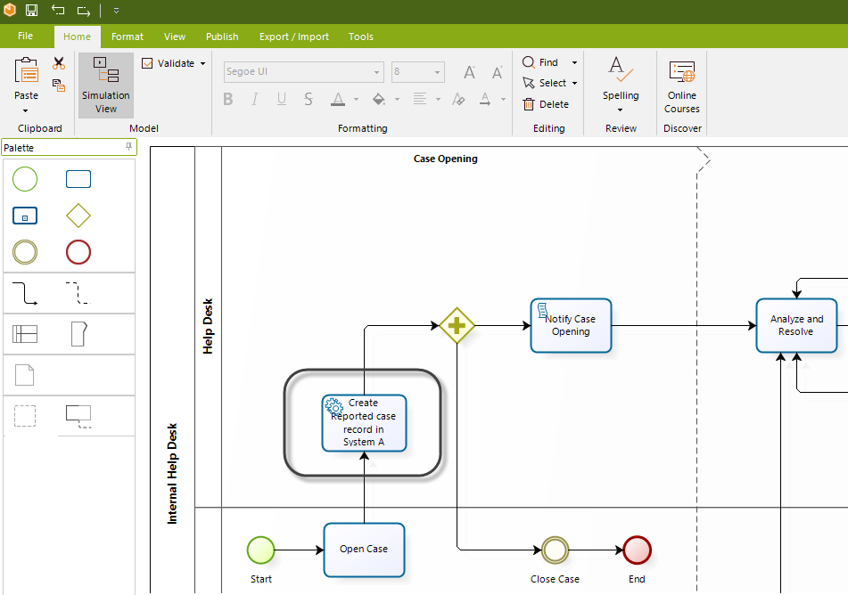Open the Segoe UI font family combo box
The width and height of the screenshot is (848, 595).
tap(304, 72)
